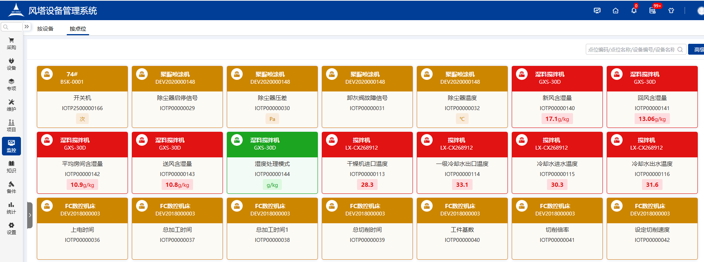
Task: Open the task list icon with 99+ badge
Action: pyautogui.click(x=653, y=10)
